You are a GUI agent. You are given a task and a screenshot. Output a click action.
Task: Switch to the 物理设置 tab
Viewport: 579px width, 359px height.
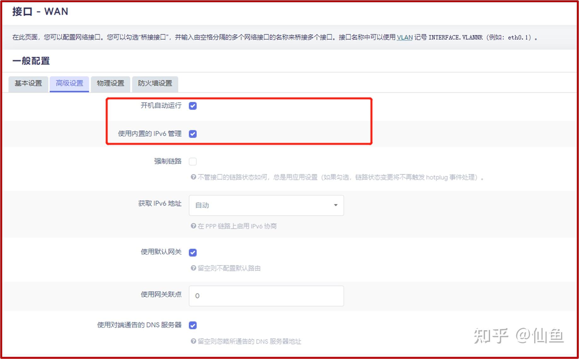point(110,84)
